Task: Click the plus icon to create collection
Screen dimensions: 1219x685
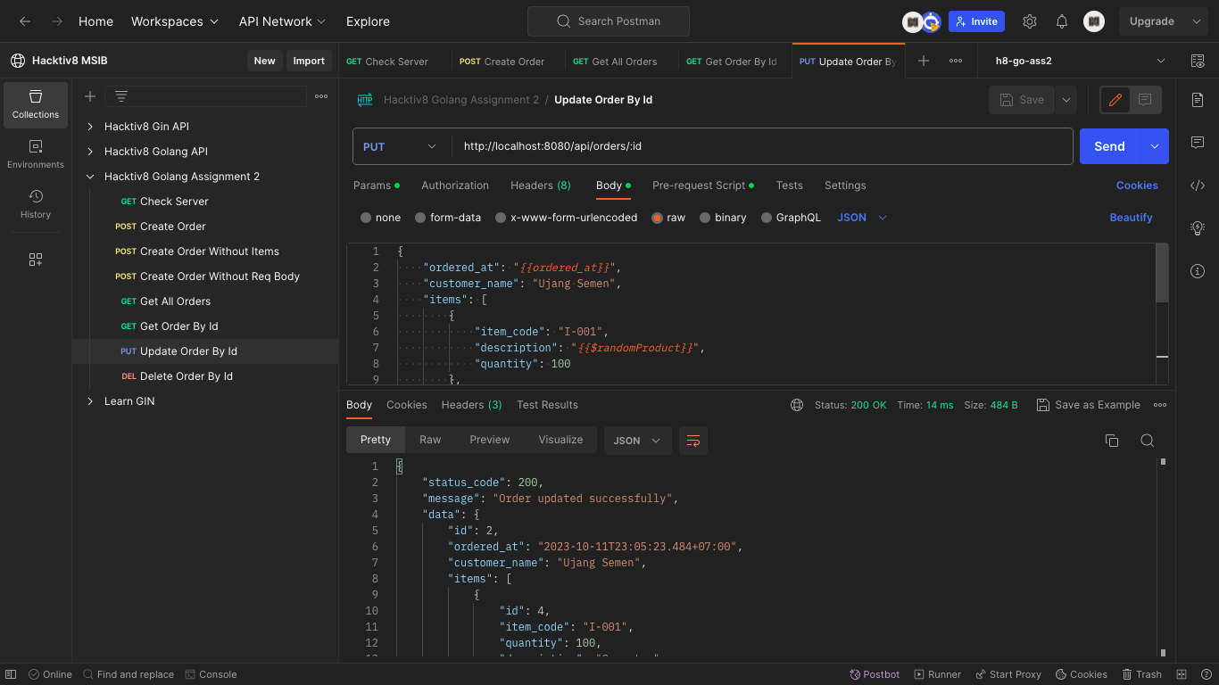Action: [90, 96]
